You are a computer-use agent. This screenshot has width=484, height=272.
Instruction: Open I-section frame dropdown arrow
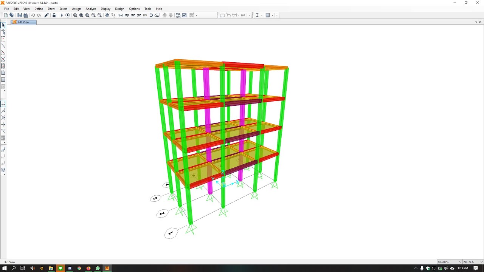tap(262, 15)
